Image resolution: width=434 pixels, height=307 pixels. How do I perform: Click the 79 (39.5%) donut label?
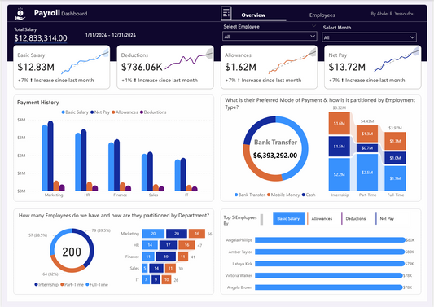(101, 230)
